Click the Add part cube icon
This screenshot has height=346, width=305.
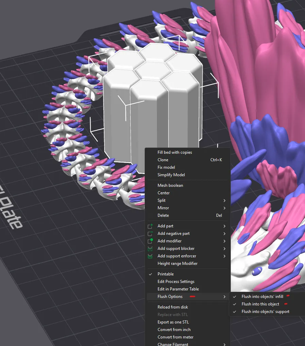150,226
